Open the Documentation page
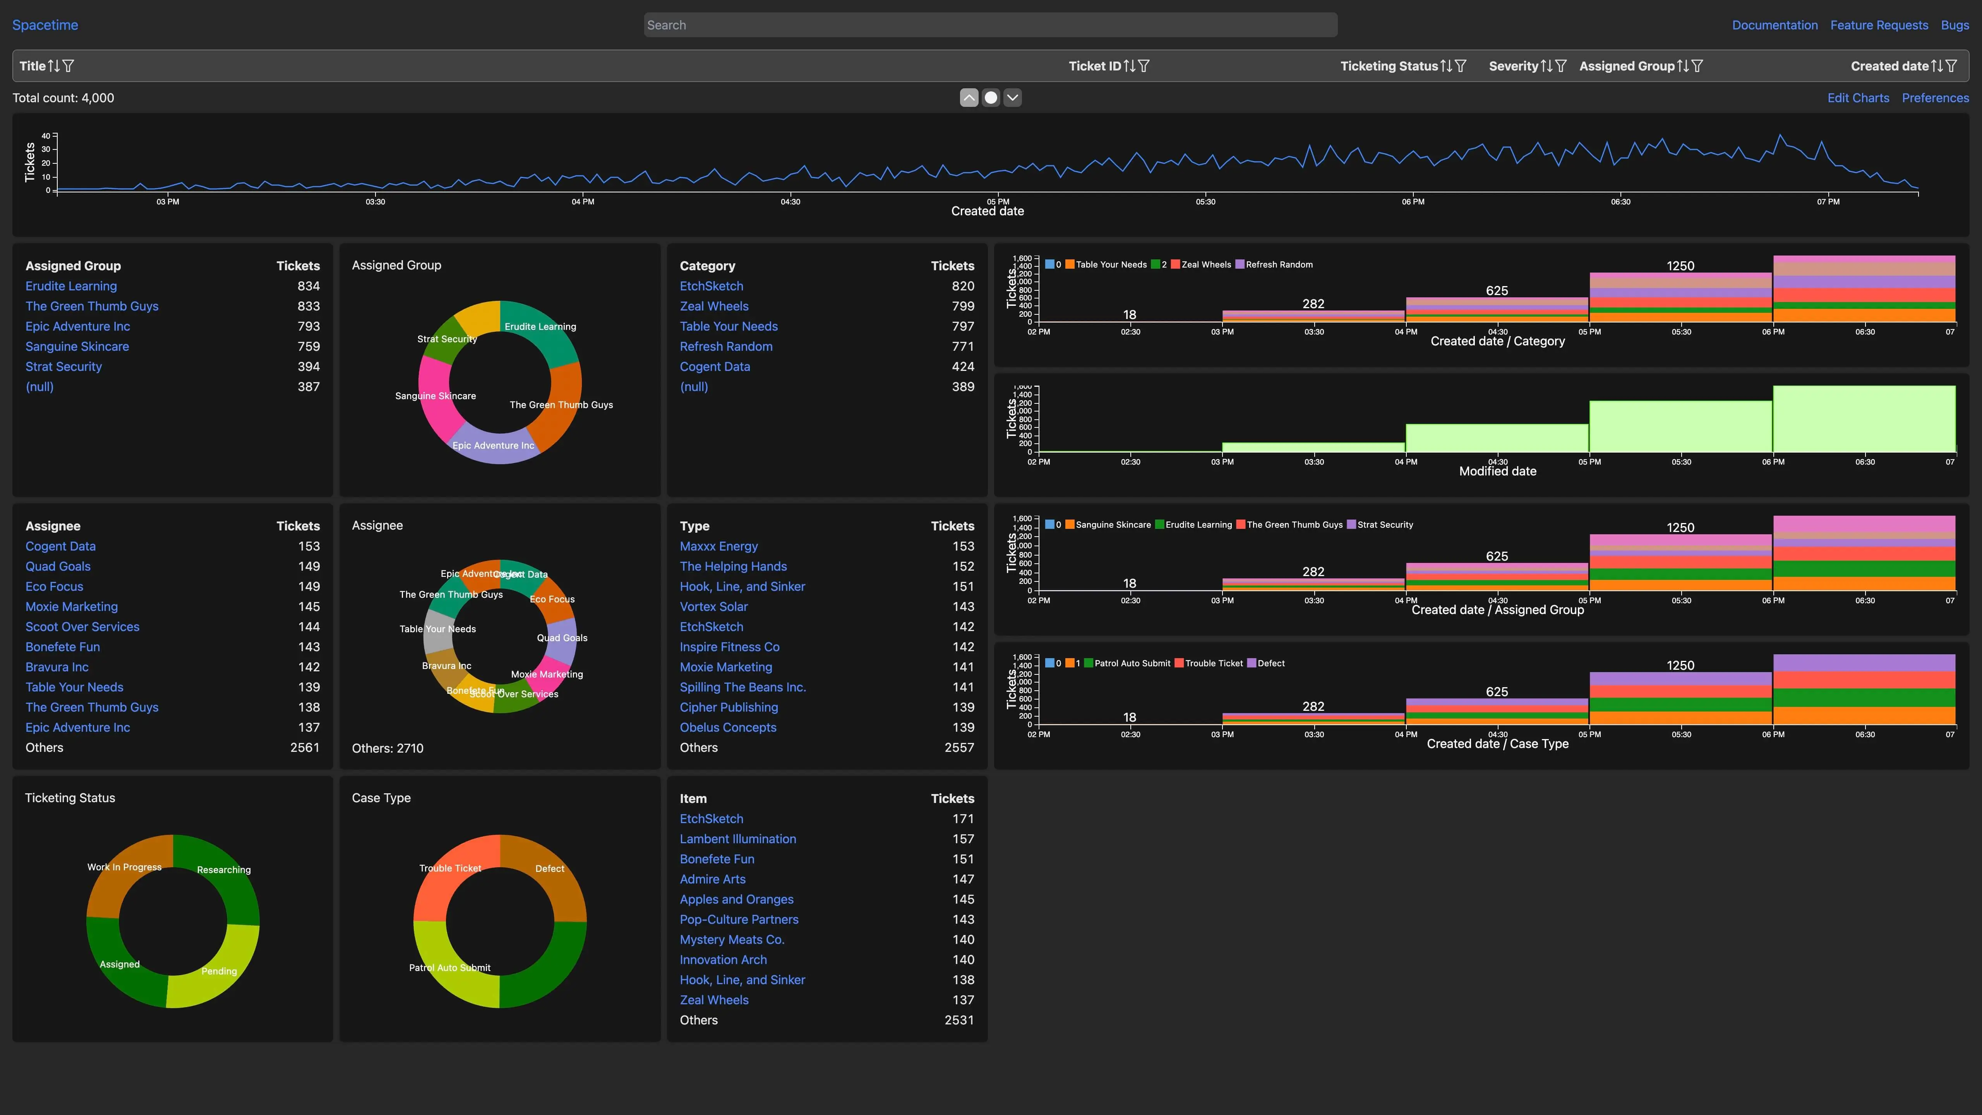Viewport: 1982px width, 1115px height. [1774, 26]
